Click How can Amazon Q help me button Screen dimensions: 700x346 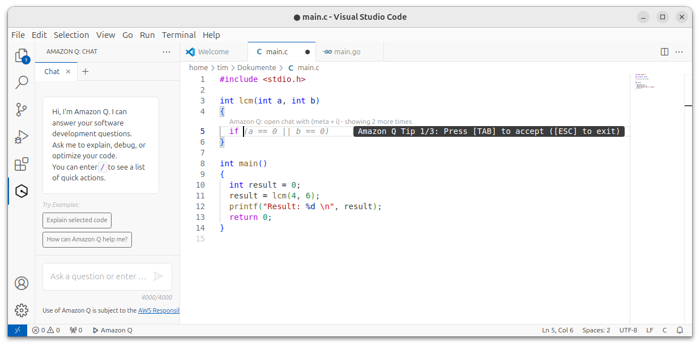(87, 240)
